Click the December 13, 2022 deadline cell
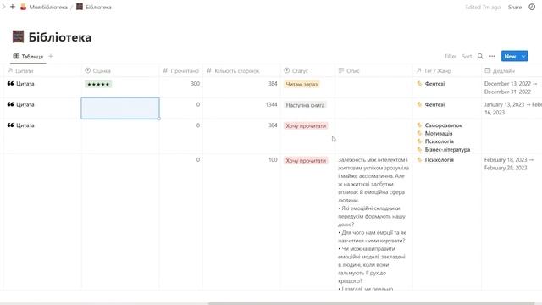542x305 pixels. point(511,87)
